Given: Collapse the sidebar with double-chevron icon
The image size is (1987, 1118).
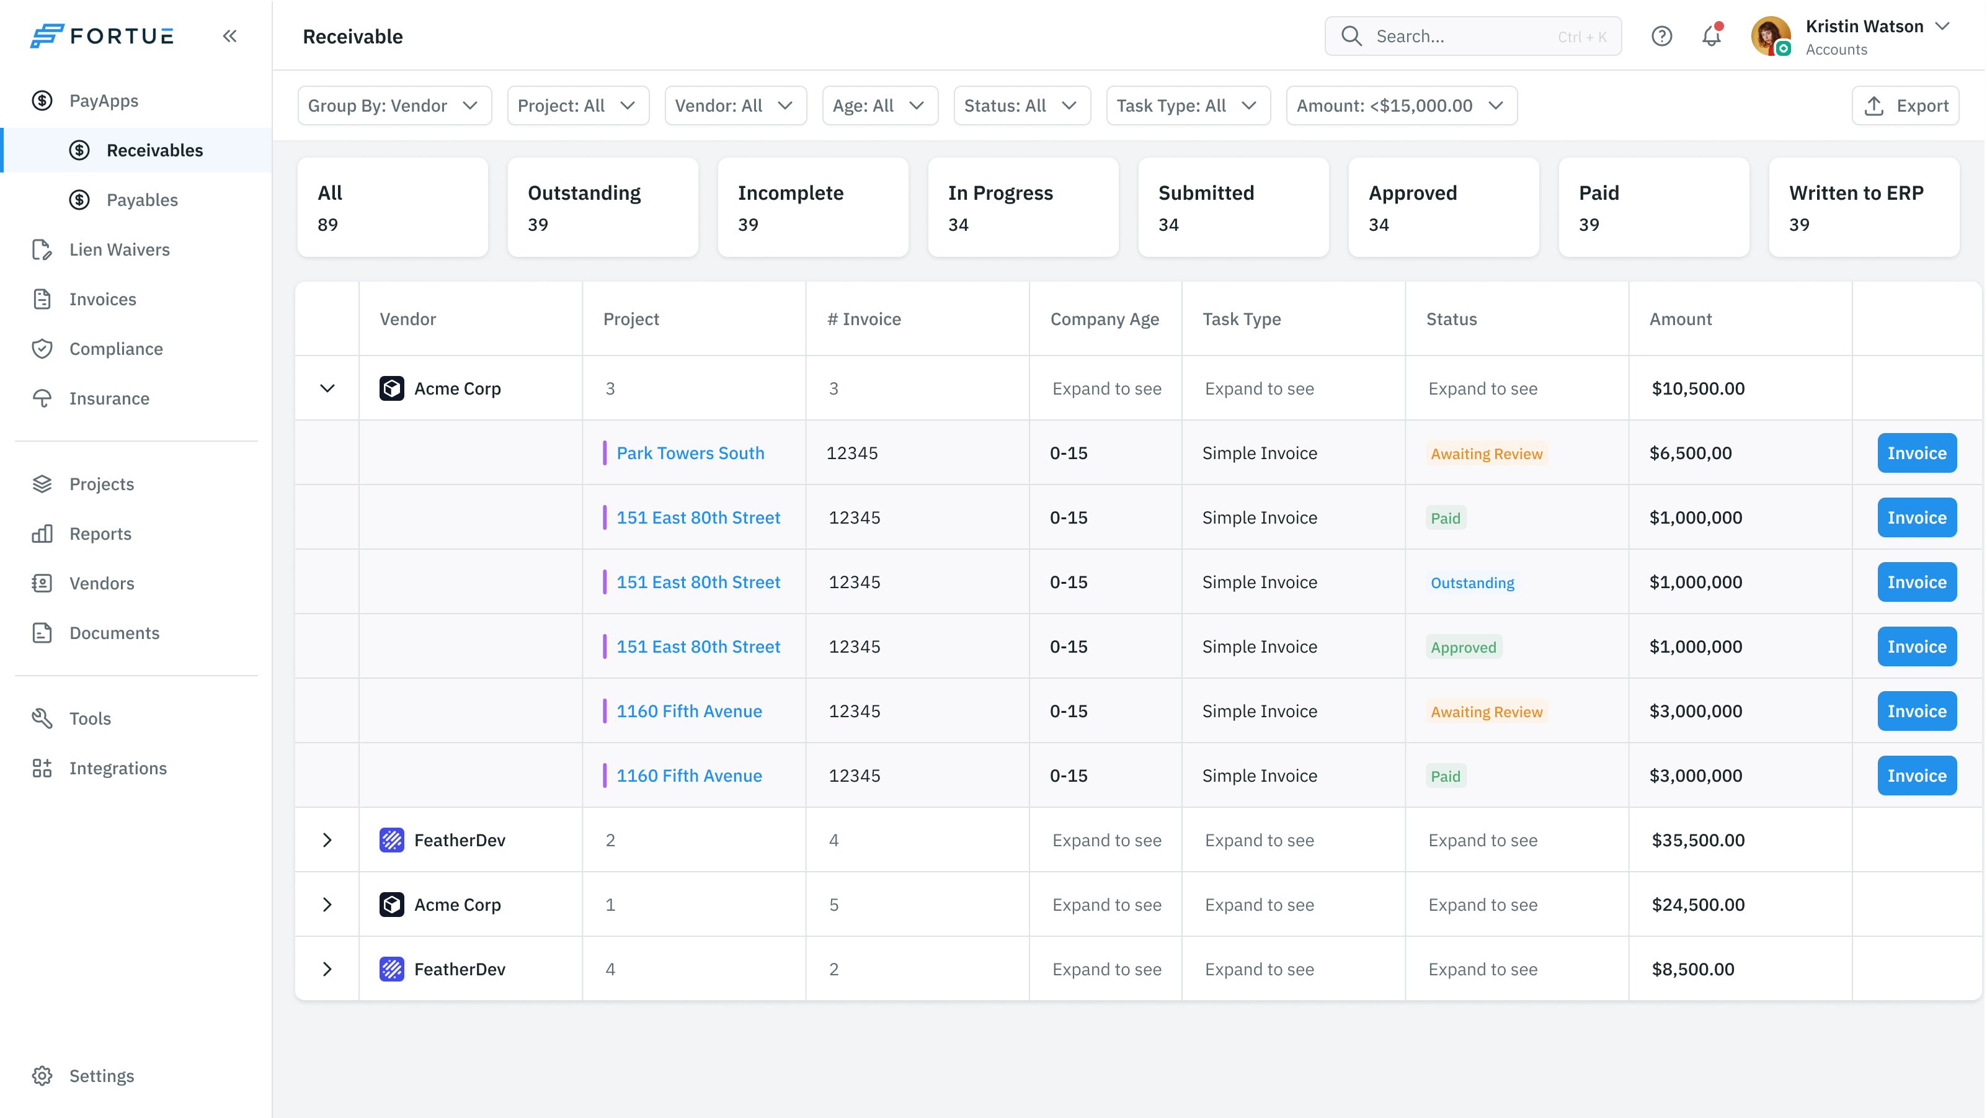Looking at the screenshot, I should tap(230, 36).
